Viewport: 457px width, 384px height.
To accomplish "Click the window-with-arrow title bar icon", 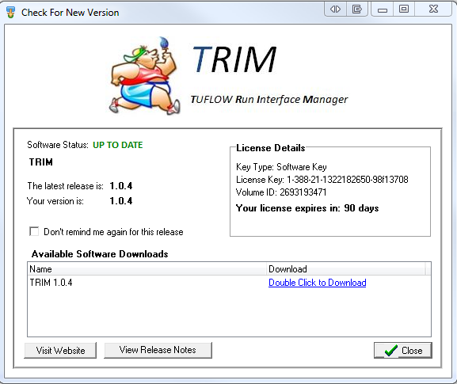I will coord(357,10).
